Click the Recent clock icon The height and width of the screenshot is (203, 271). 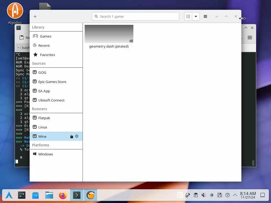[35, 45]
